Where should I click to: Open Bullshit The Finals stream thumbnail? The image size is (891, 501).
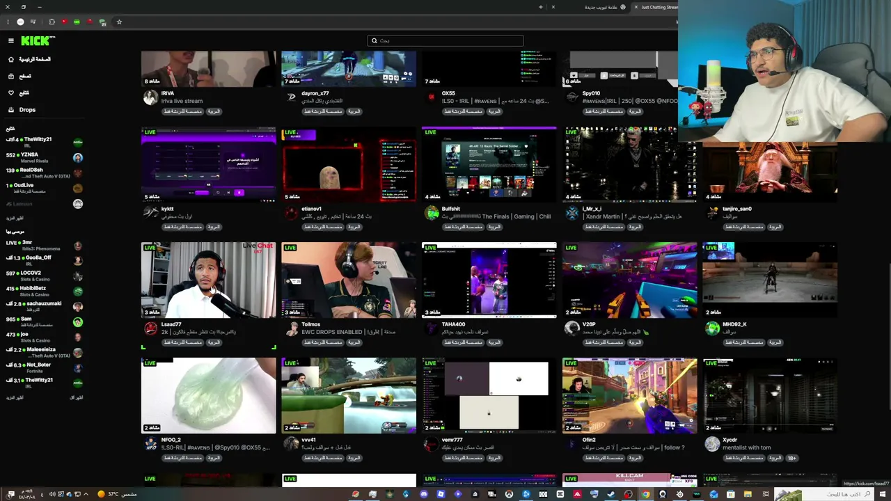(489, 164)
